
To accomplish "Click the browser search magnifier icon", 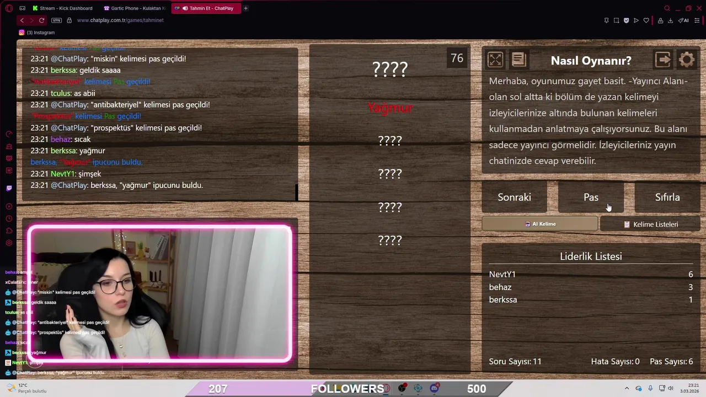I will tap(667, 8).
